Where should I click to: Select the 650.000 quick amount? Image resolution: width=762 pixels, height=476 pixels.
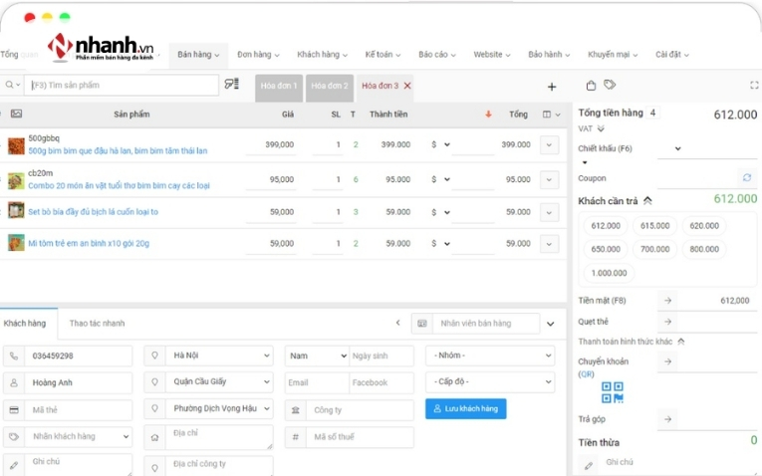(x=605, y=249)
